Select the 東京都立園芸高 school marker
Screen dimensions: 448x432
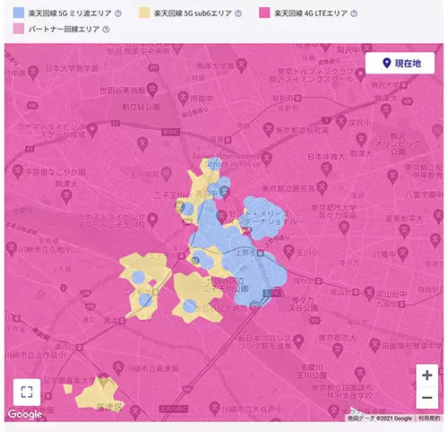323,188
